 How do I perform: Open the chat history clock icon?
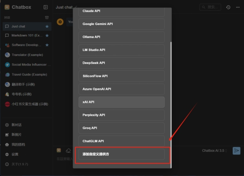(x=228, y=7)
